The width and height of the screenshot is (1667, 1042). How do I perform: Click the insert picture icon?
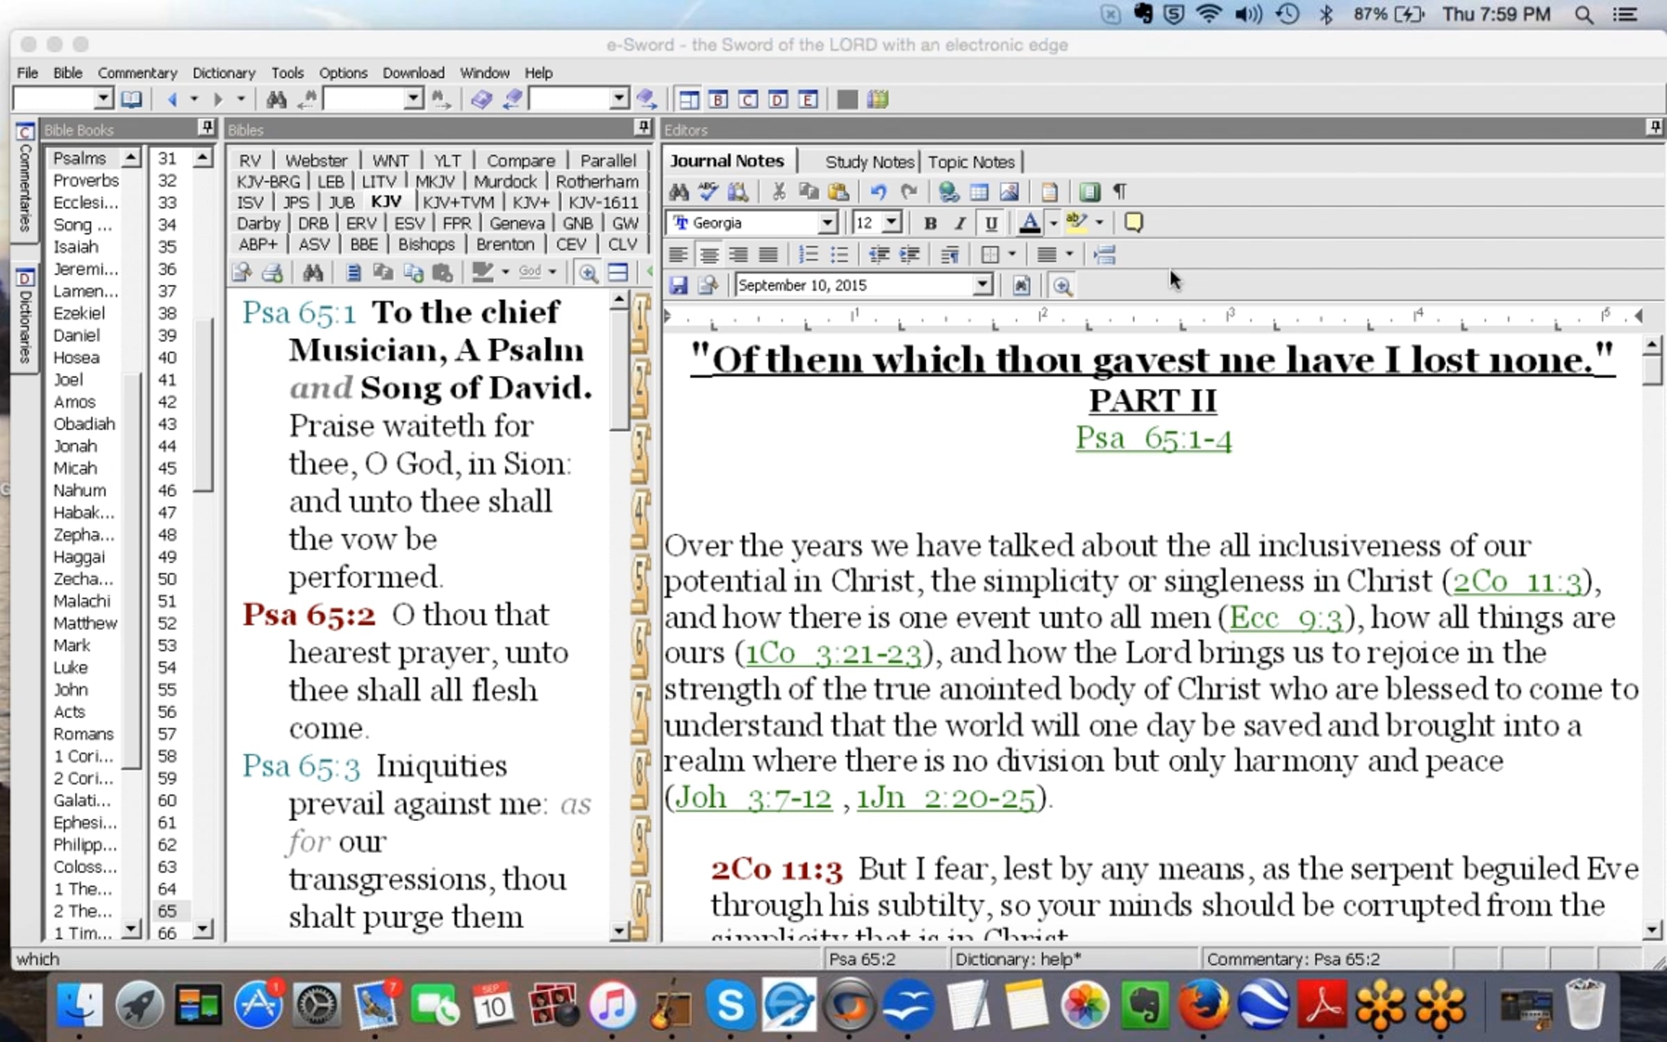click(x=1009, y=192)
